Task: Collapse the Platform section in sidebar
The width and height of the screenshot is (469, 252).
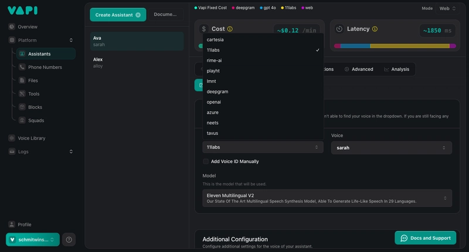Action: 71,40
